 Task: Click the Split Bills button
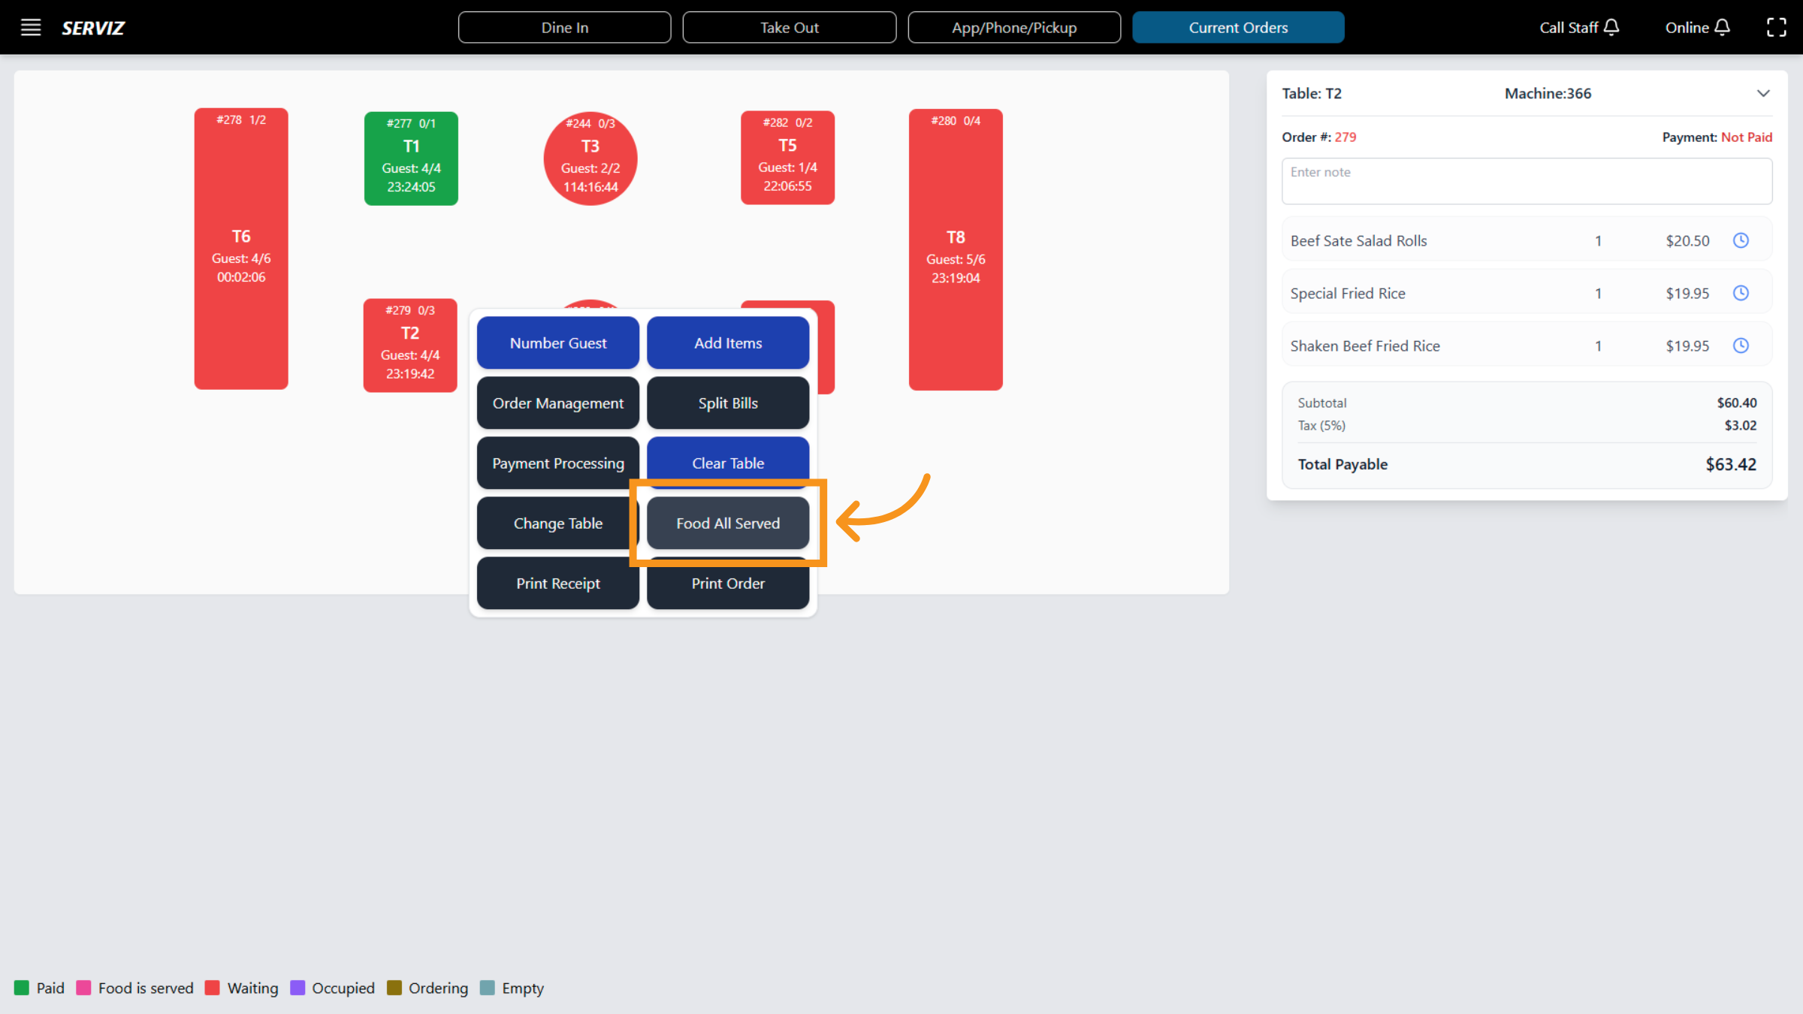(727, 403)
